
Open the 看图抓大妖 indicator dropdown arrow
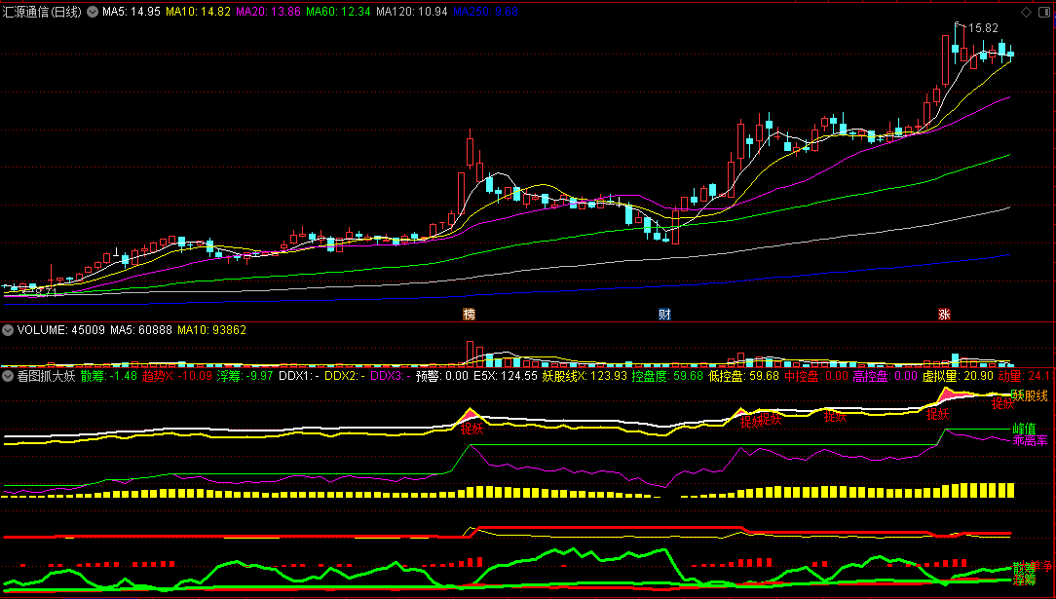pos(8,376)
